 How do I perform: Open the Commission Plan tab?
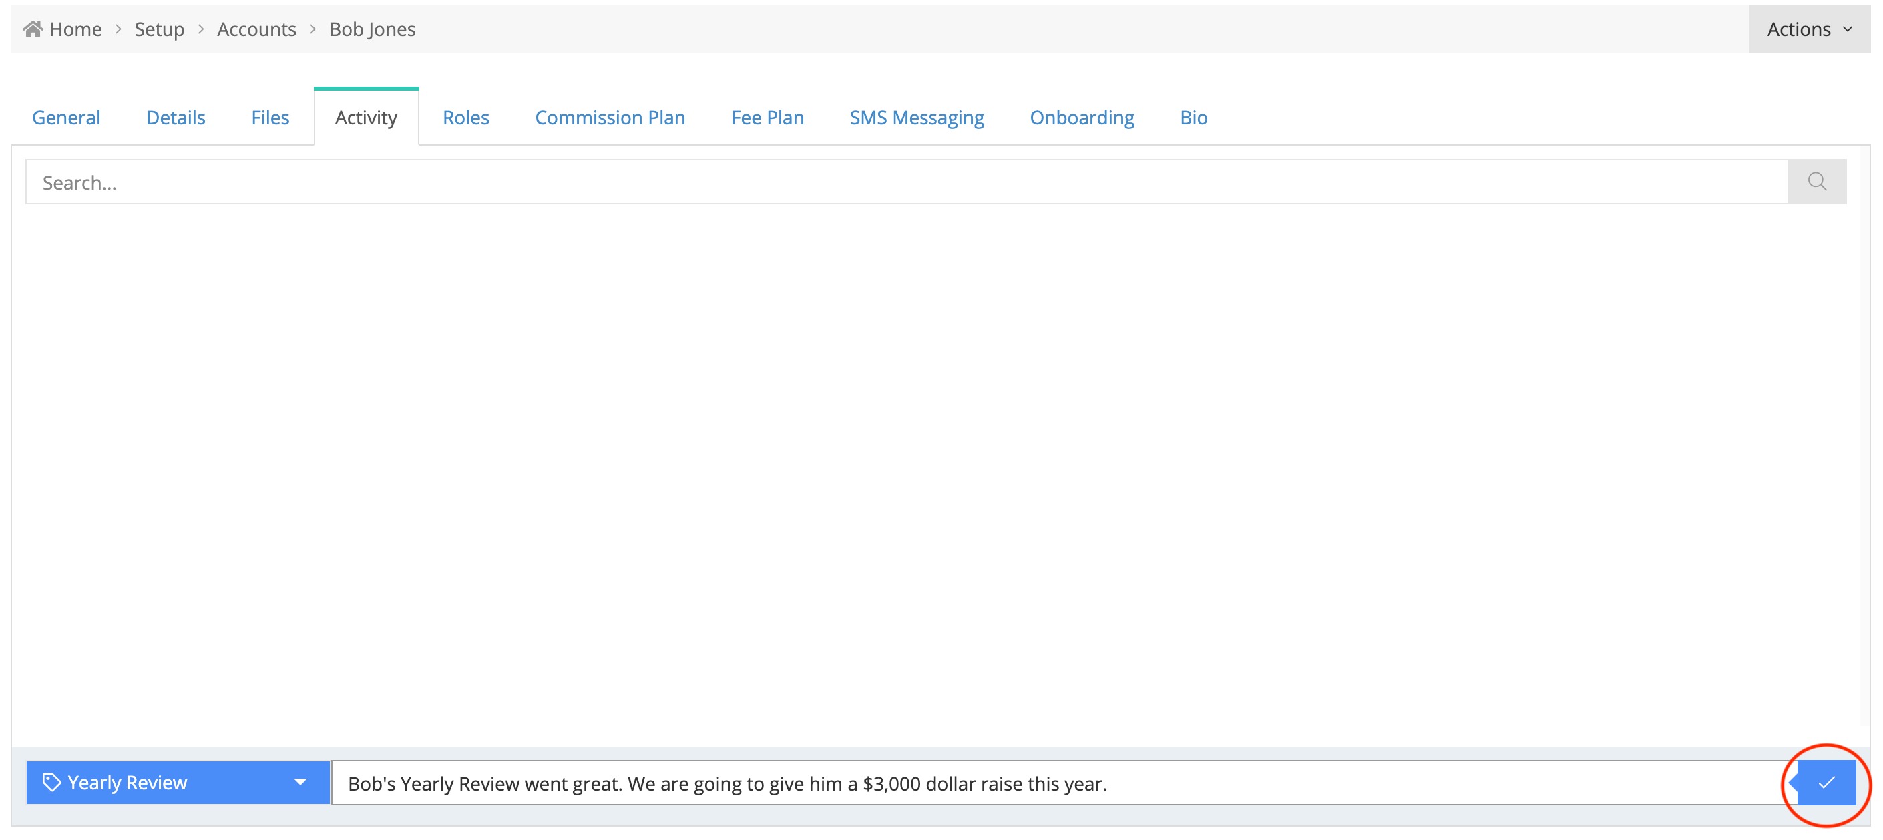[x=610, y=117]
